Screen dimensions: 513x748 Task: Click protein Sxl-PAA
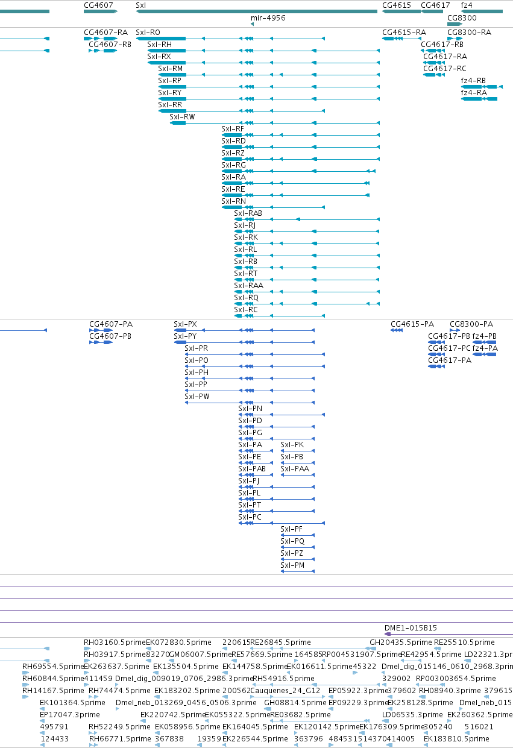(295, 468)
